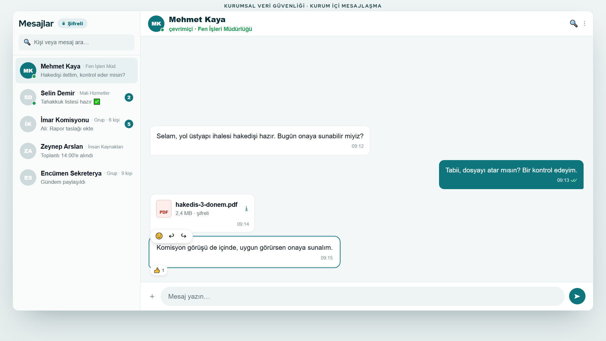Click '2,4 MB · şifreli' file info
Viewport: 606px width, 341px height.
coord(192,213)
